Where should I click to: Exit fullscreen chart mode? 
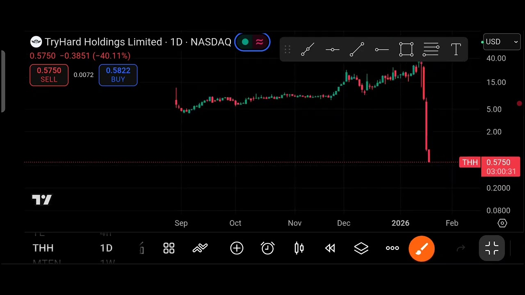[x=492, y=248]
